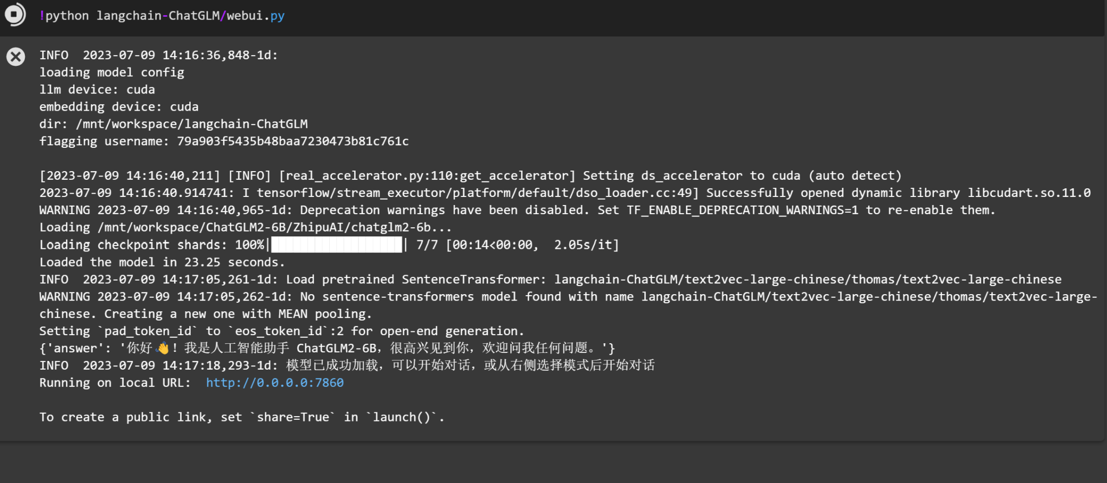1107x483 pixels.
Task: Click the ChatGLM2-6B answer greeting line
Action: click(x=327, y=348)
